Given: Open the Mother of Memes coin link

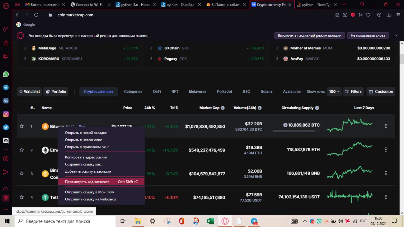Looking at the screenshot, I should click(x=305, y=48).
